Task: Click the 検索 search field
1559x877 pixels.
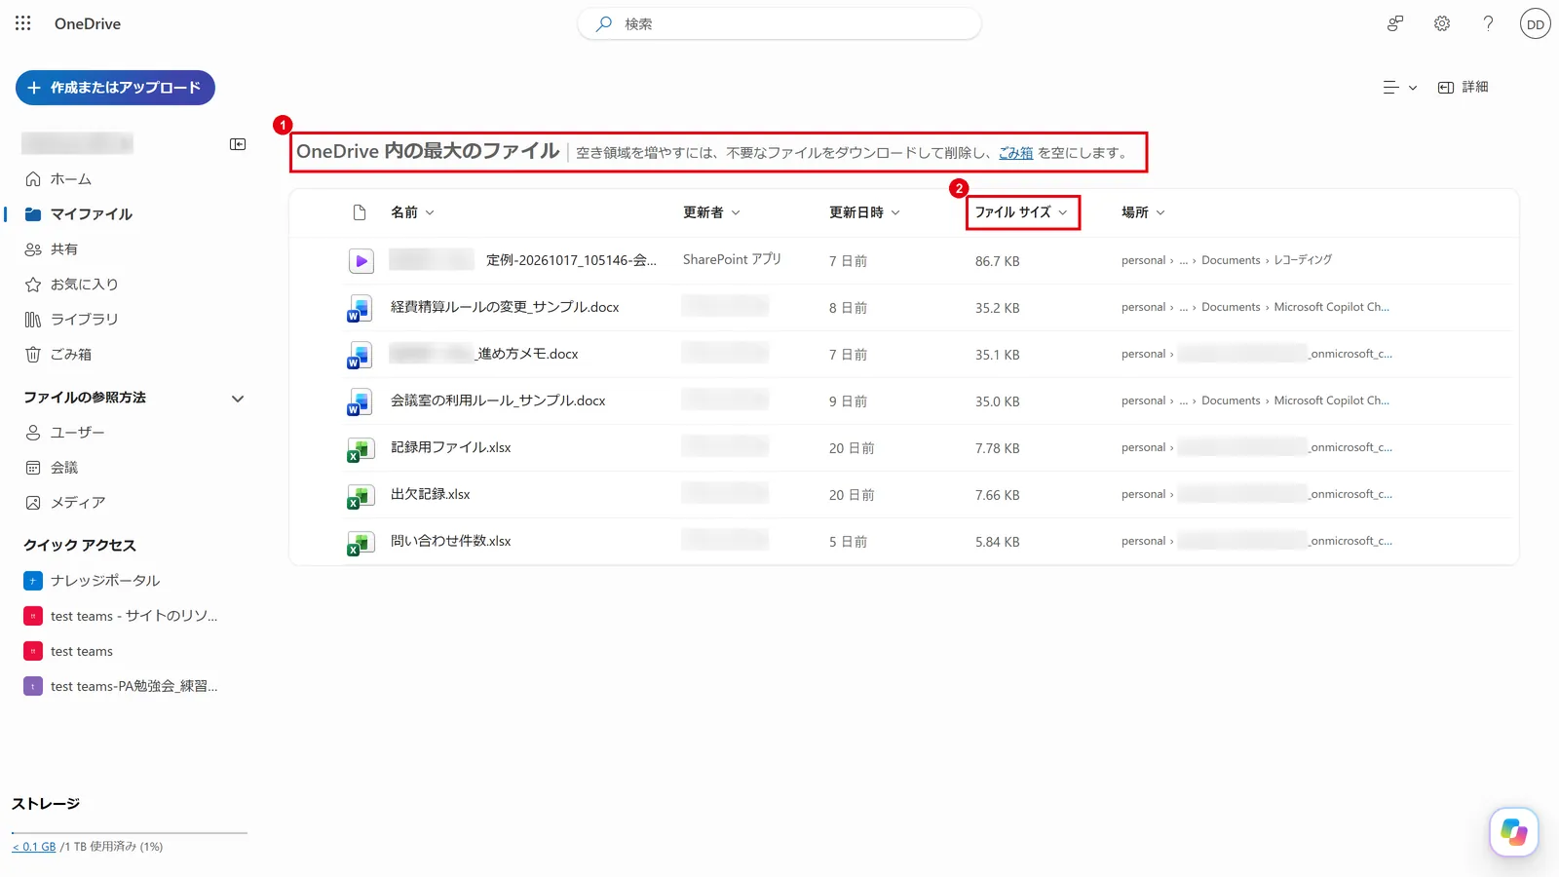Action: tap(779, 23)
